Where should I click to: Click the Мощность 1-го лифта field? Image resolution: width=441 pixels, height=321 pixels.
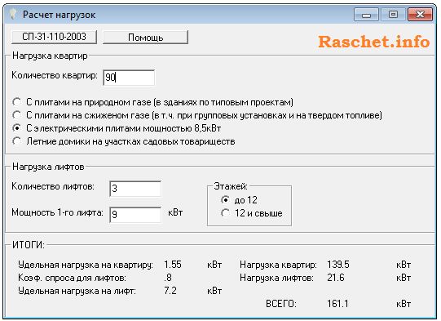135,215
